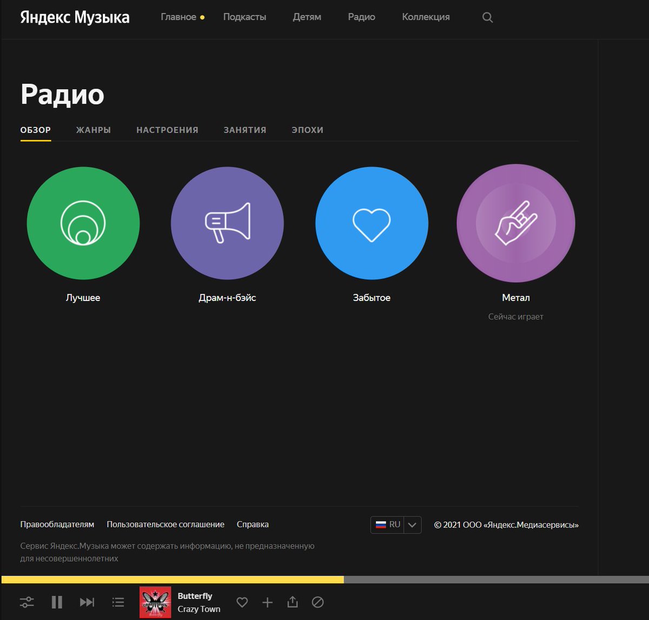Open Пользовательское соглашение link

pos(165,524)
